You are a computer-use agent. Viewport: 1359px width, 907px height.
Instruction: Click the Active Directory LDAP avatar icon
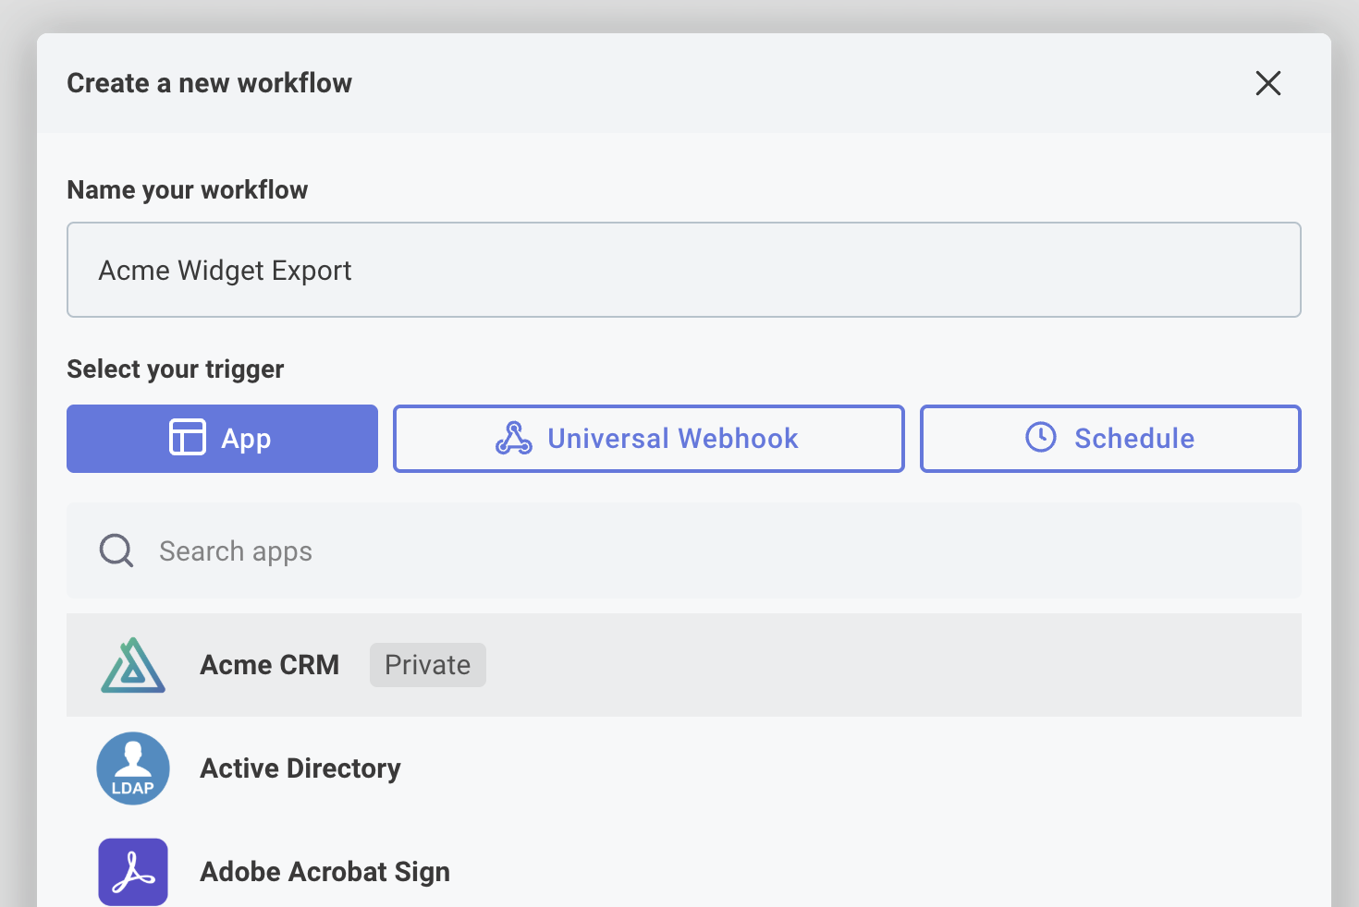pos(133,768)
